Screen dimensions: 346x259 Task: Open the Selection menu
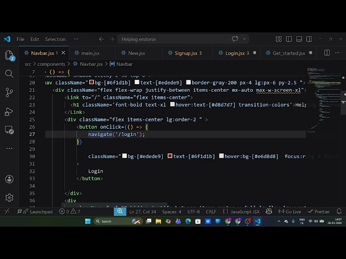click(55, 39)
